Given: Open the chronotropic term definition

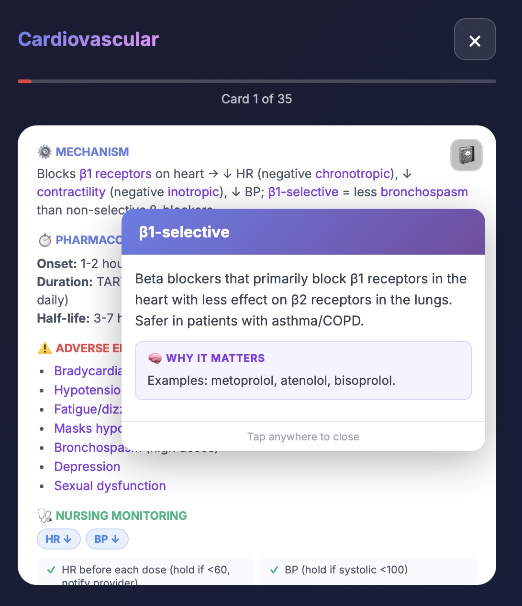Looking at the screenshot, I should [353, 173].
